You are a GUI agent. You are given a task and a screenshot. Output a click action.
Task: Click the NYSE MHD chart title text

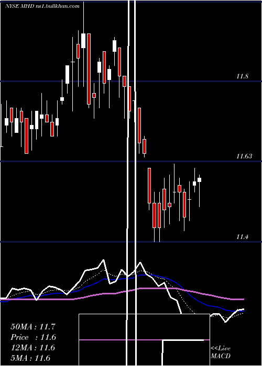(42, 6)
